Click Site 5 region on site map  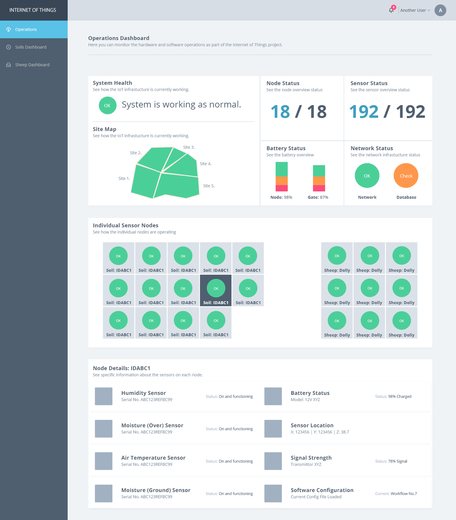pos(178,186)
